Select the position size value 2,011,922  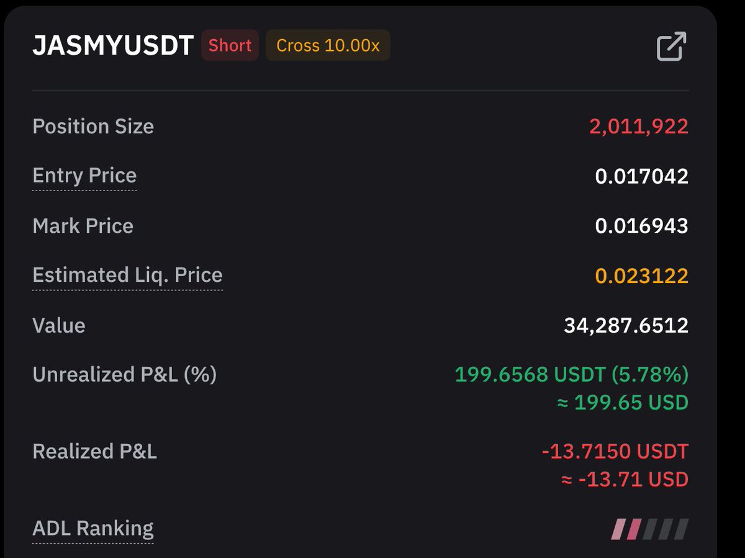point(639,127)
